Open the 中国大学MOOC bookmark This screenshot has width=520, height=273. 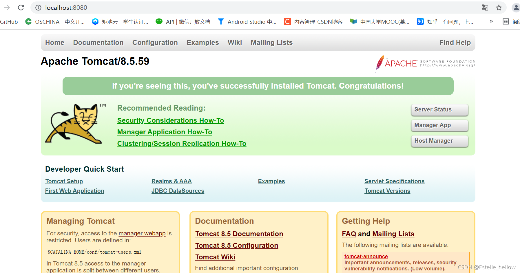[x=380, y=22]
